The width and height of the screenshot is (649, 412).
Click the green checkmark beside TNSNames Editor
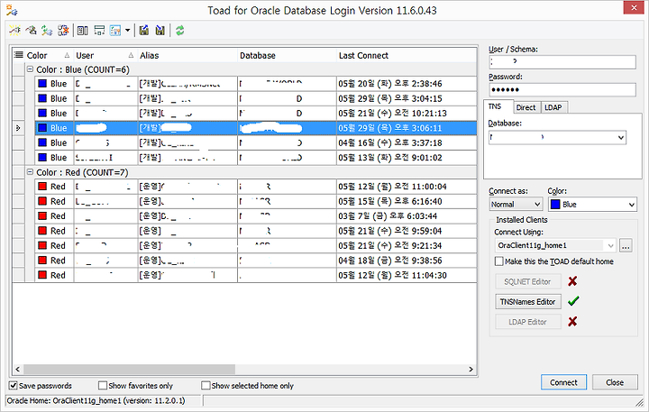[573, 301]
